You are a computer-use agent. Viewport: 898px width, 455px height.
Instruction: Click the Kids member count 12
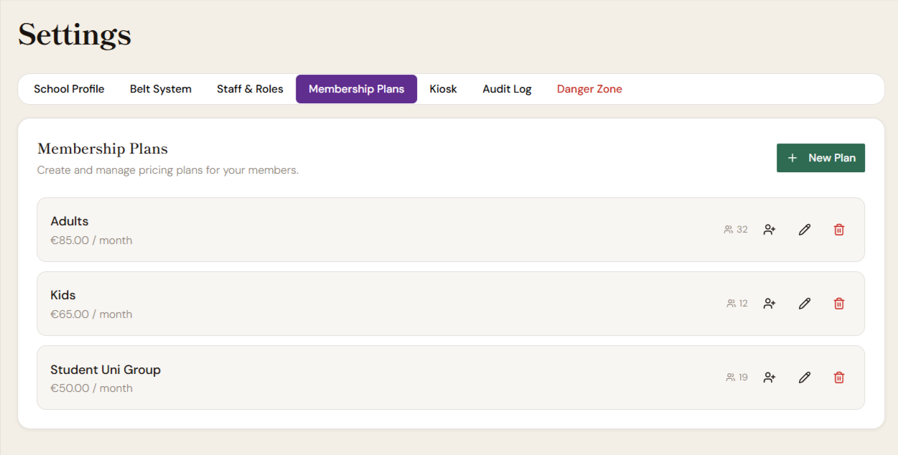click(x=737, y=304)
